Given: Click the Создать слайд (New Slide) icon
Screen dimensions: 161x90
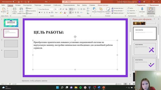Looking at the screenshot, I should click(x=15, y=9).
